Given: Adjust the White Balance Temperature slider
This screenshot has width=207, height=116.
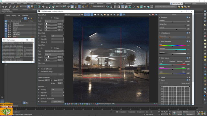Looking at the screenshot, I should pyautogui.click(x=172, y=37).
